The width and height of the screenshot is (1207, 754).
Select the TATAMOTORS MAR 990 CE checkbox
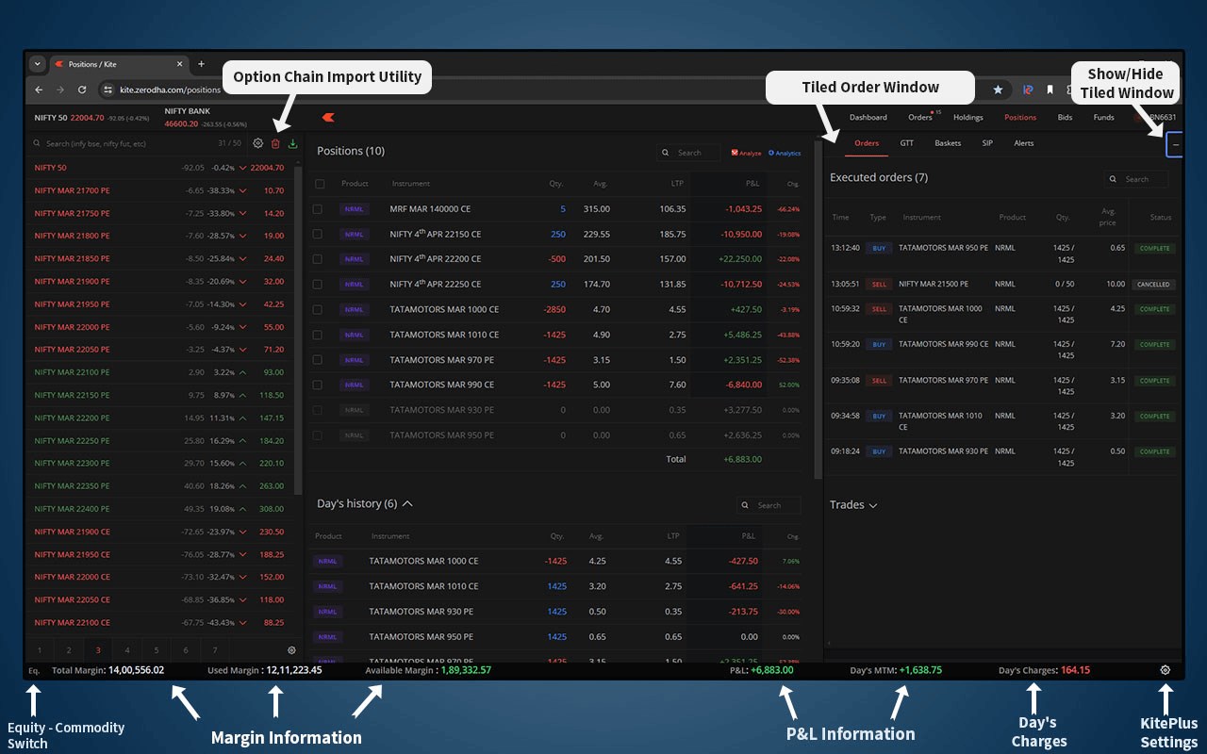coord(318,385)
